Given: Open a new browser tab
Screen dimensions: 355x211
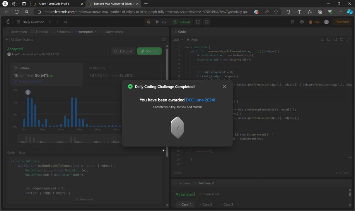Looking at the screenshot, I should [x=146, y=4].
